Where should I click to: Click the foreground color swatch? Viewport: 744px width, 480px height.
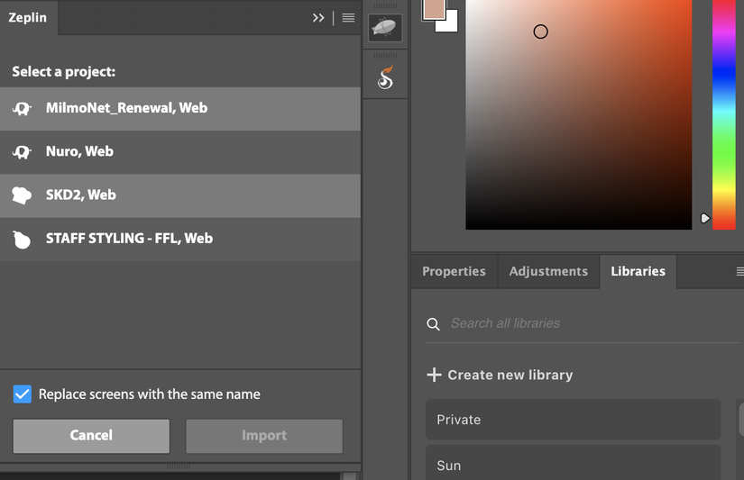pyautogui.click(x=434, y=10)
